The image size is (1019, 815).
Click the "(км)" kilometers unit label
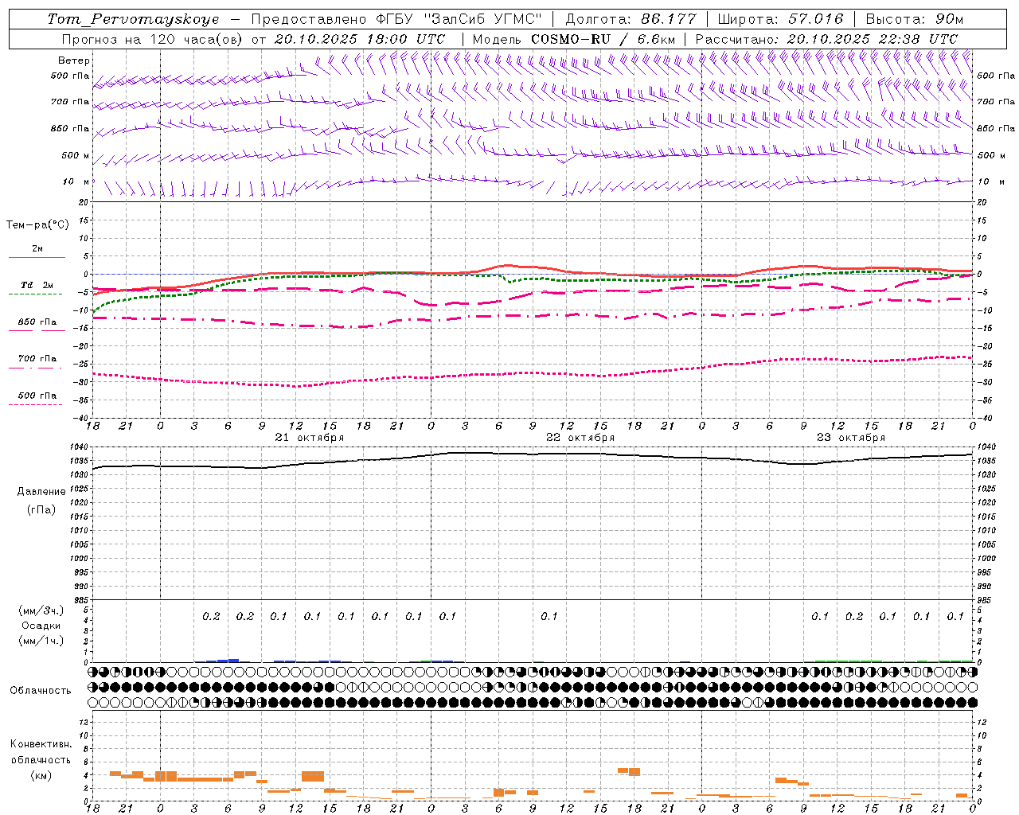41,775
